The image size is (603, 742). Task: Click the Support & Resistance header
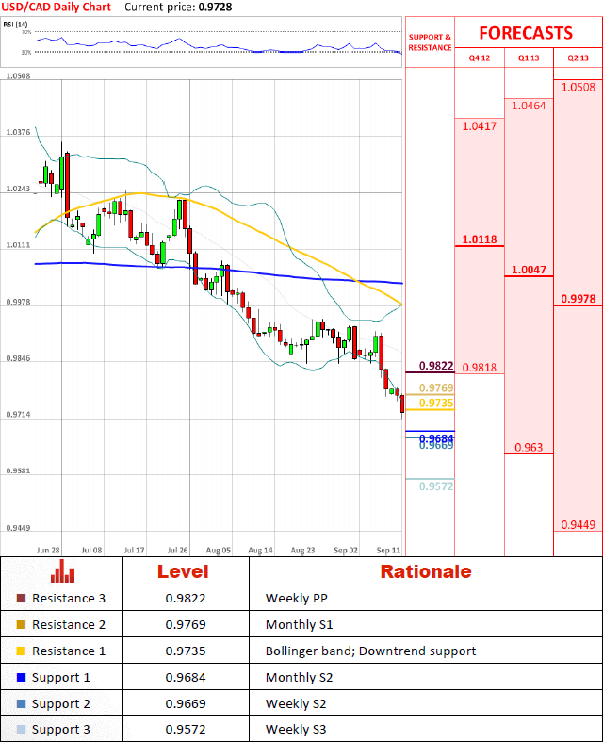[430, 42]
